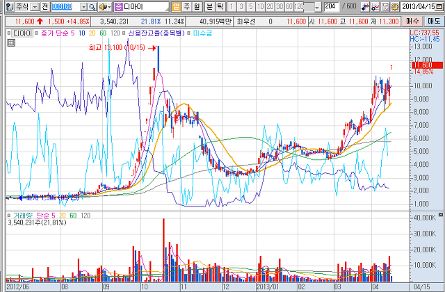Select the 10 interval button
Image resolution: width=445 pixels, height=292 pixels.
(260, 7)
